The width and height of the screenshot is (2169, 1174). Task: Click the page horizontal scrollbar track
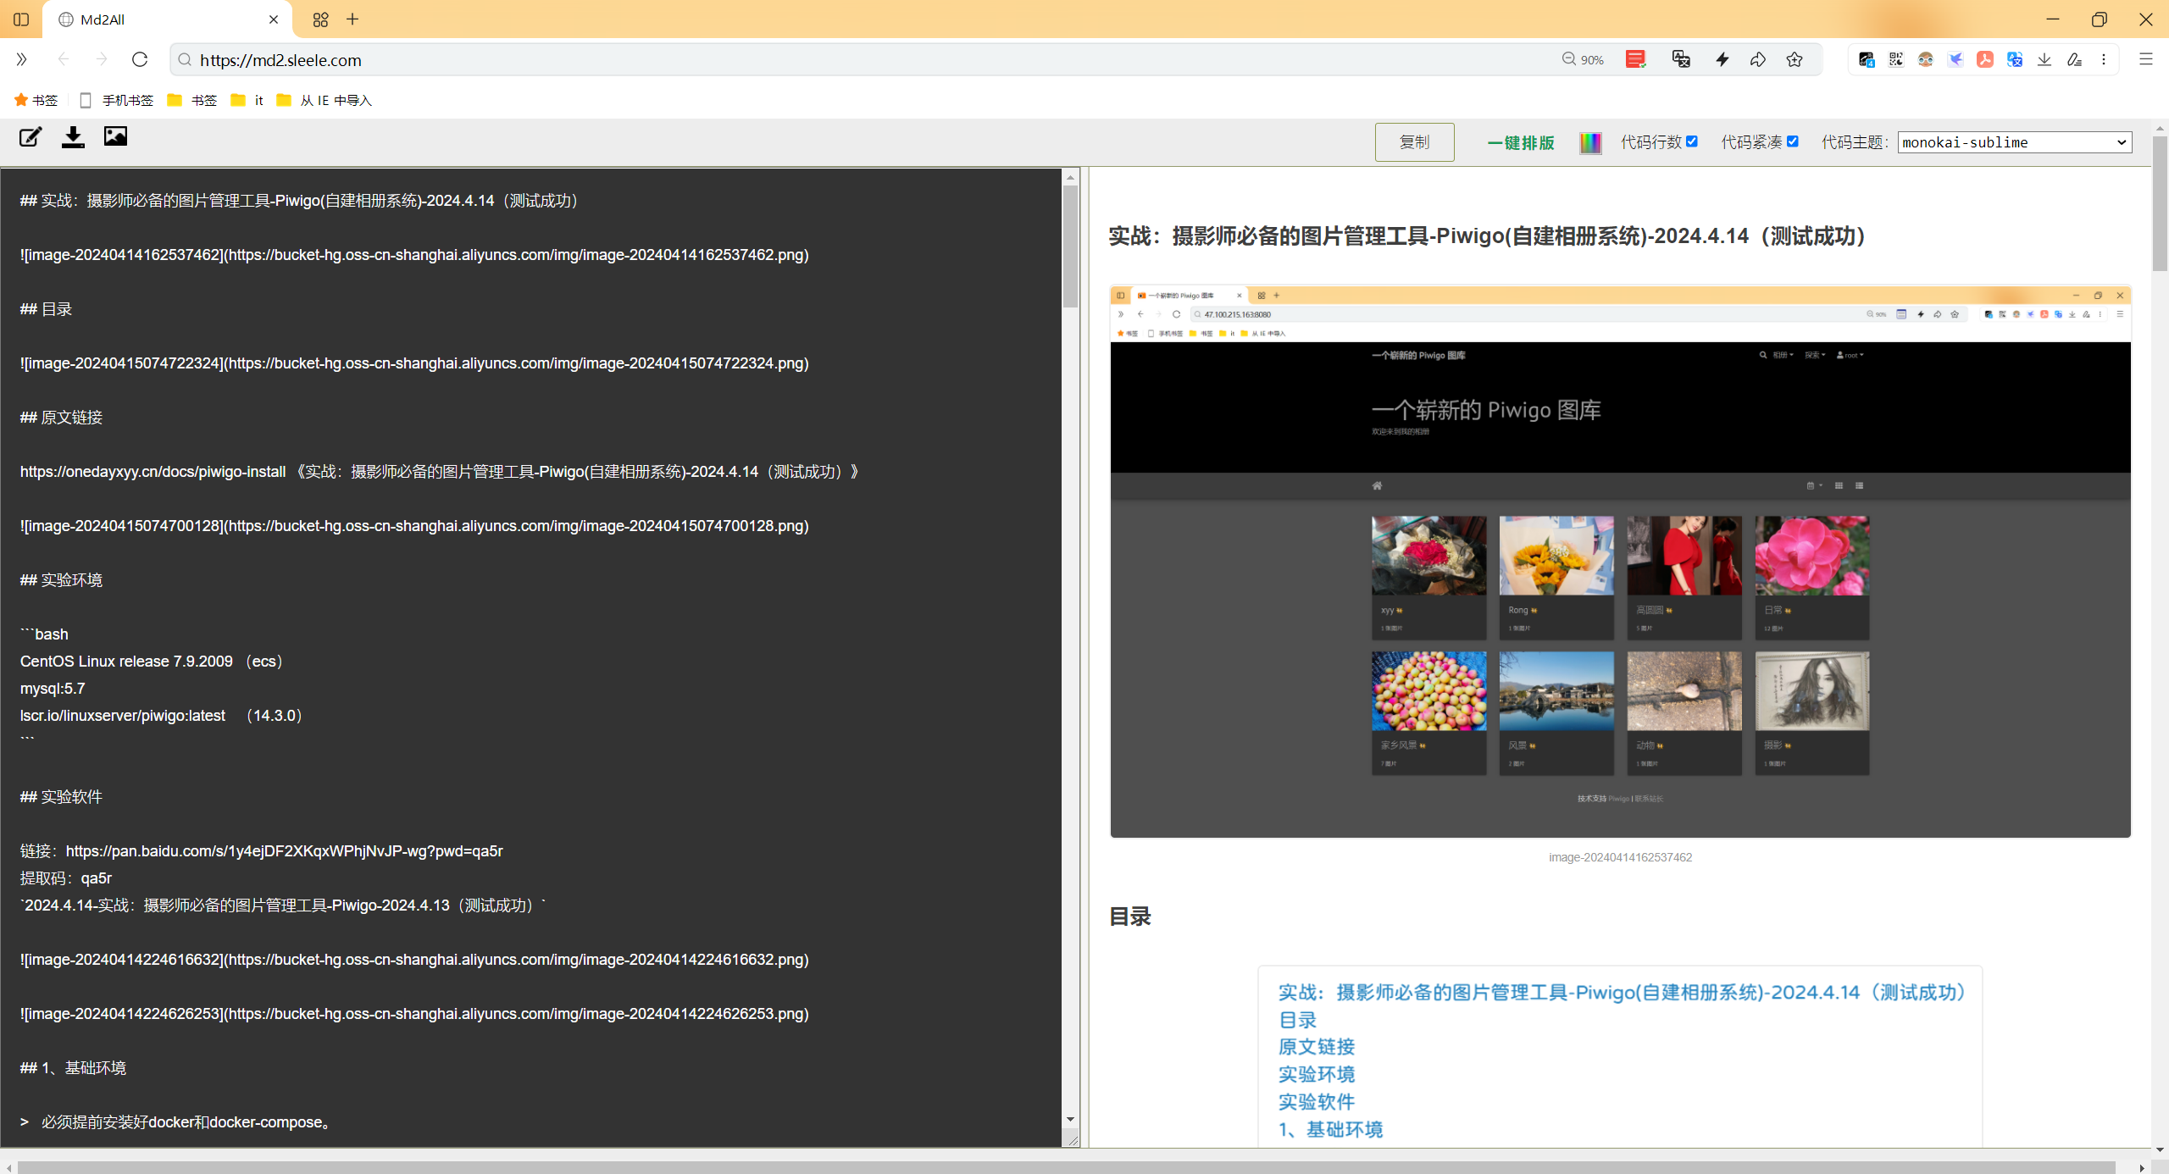pyautogui.click(x=1068, y=1167)
